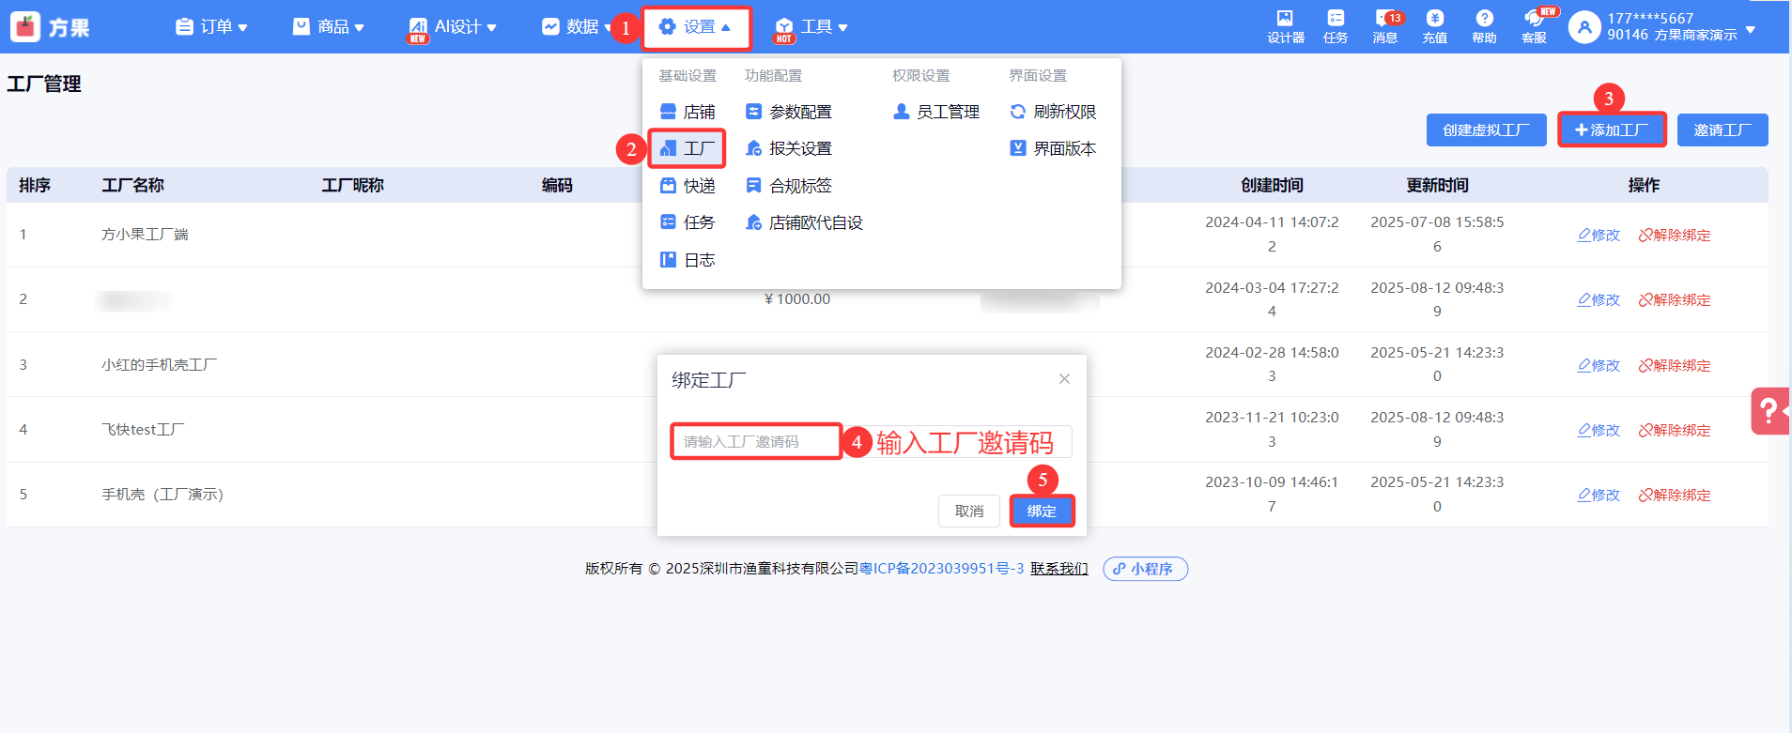Select 工厂 in settings menu

pos(687,148)
